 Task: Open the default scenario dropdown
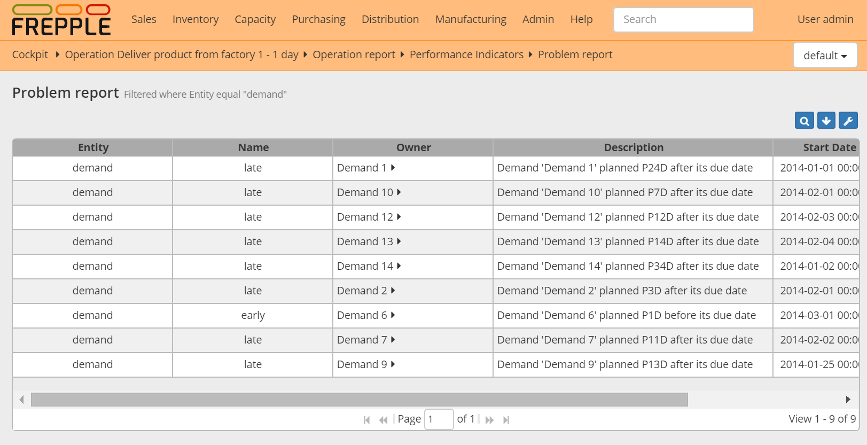(825, 56)
